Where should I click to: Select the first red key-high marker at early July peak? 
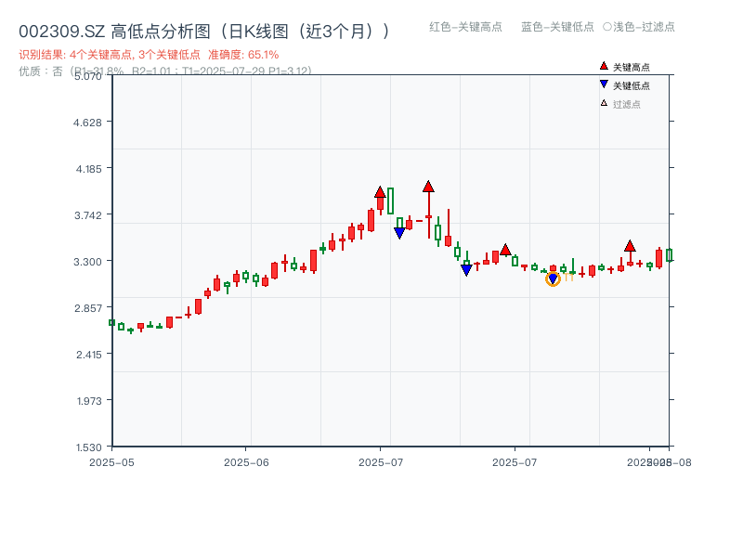coord(381,191)
